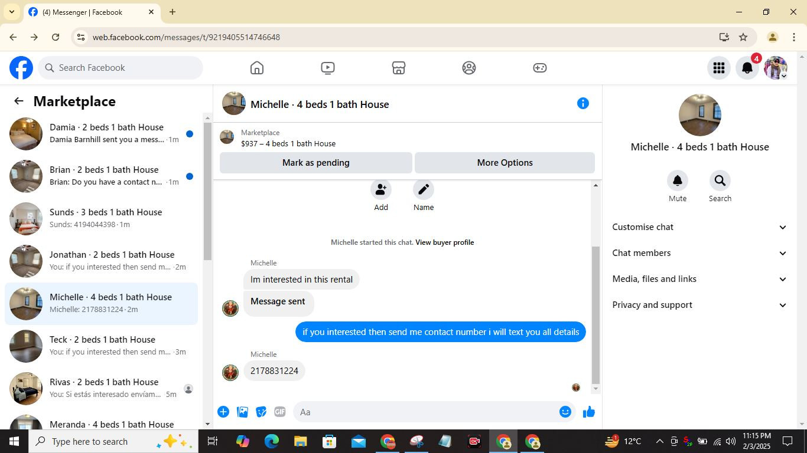
Task: Open Microsoft Edge from taskbar
Action: pos(272,441)
